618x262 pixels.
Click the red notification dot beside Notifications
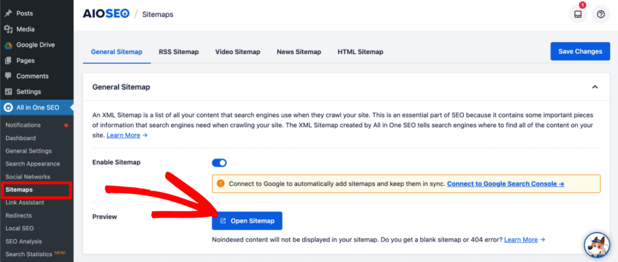(66, 125)
